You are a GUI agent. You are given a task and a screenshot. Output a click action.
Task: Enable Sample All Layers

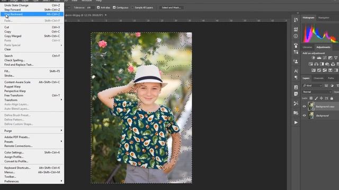pos(132,7)
